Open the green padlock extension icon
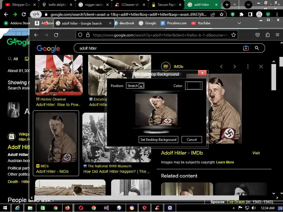Viewport: 283px width, 212px height. 233,14
